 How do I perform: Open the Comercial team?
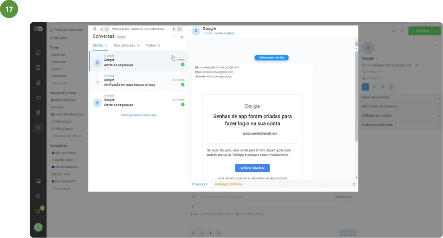point(58,54)
